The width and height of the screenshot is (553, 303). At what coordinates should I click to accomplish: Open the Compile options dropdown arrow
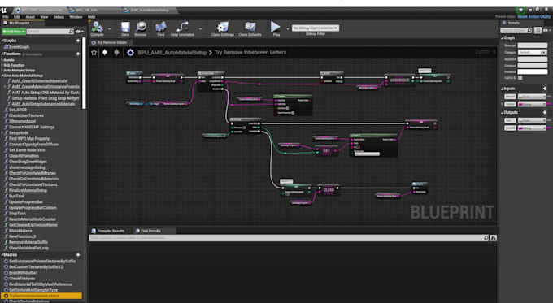pos(109,29)
